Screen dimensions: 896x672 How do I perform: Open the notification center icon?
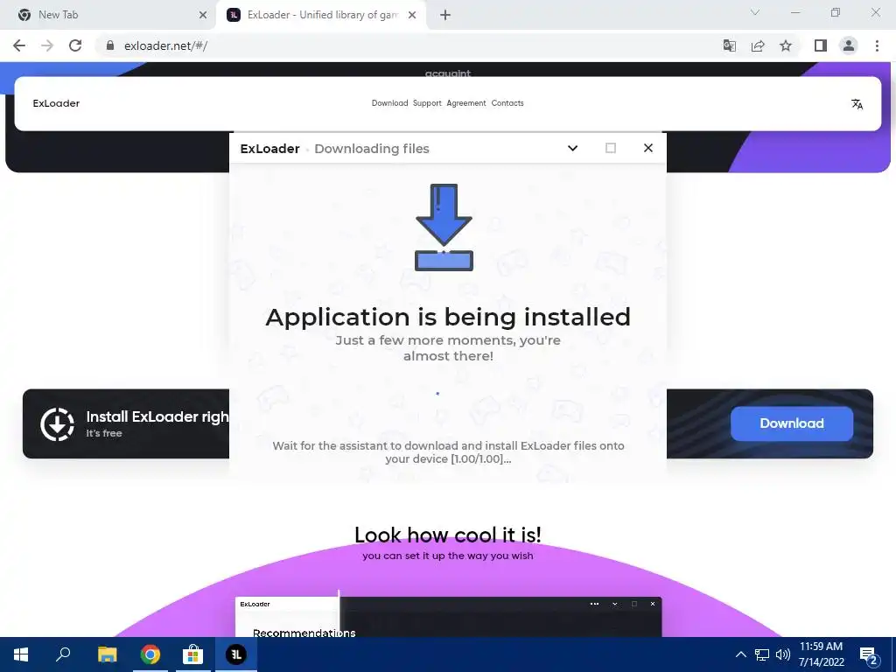(869, 654)
